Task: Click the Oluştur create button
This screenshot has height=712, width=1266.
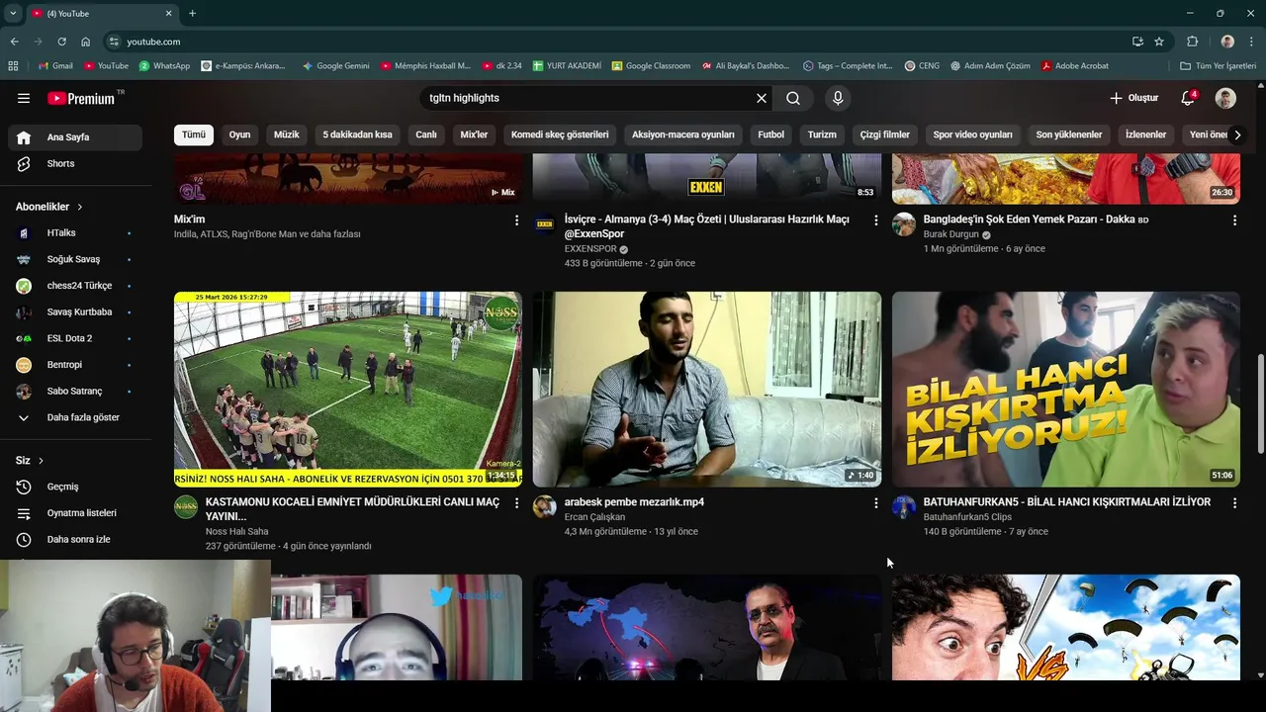Action: click(1133, 98)
